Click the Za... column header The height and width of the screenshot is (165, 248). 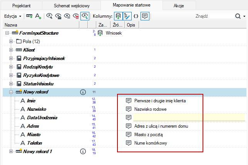(x=103, y=25)
